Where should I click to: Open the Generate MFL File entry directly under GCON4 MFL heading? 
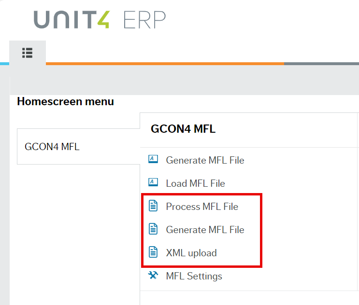(205, 160)
